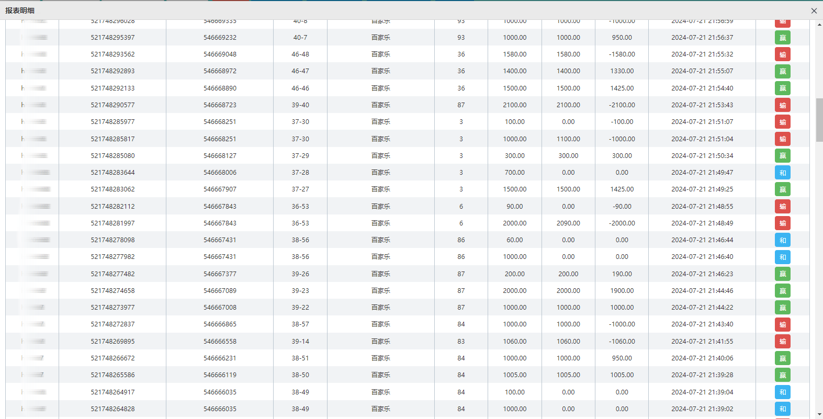This screenshot has height=419, width=823.
Task: Click the vertical scrollbar thumb
Action: [819, 119]
